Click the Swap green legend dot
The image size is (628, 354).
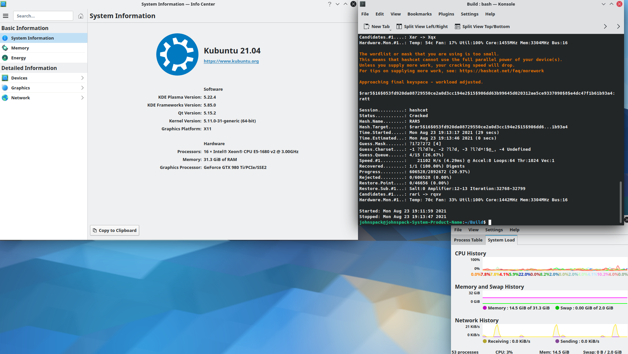(x=557, y=308)
